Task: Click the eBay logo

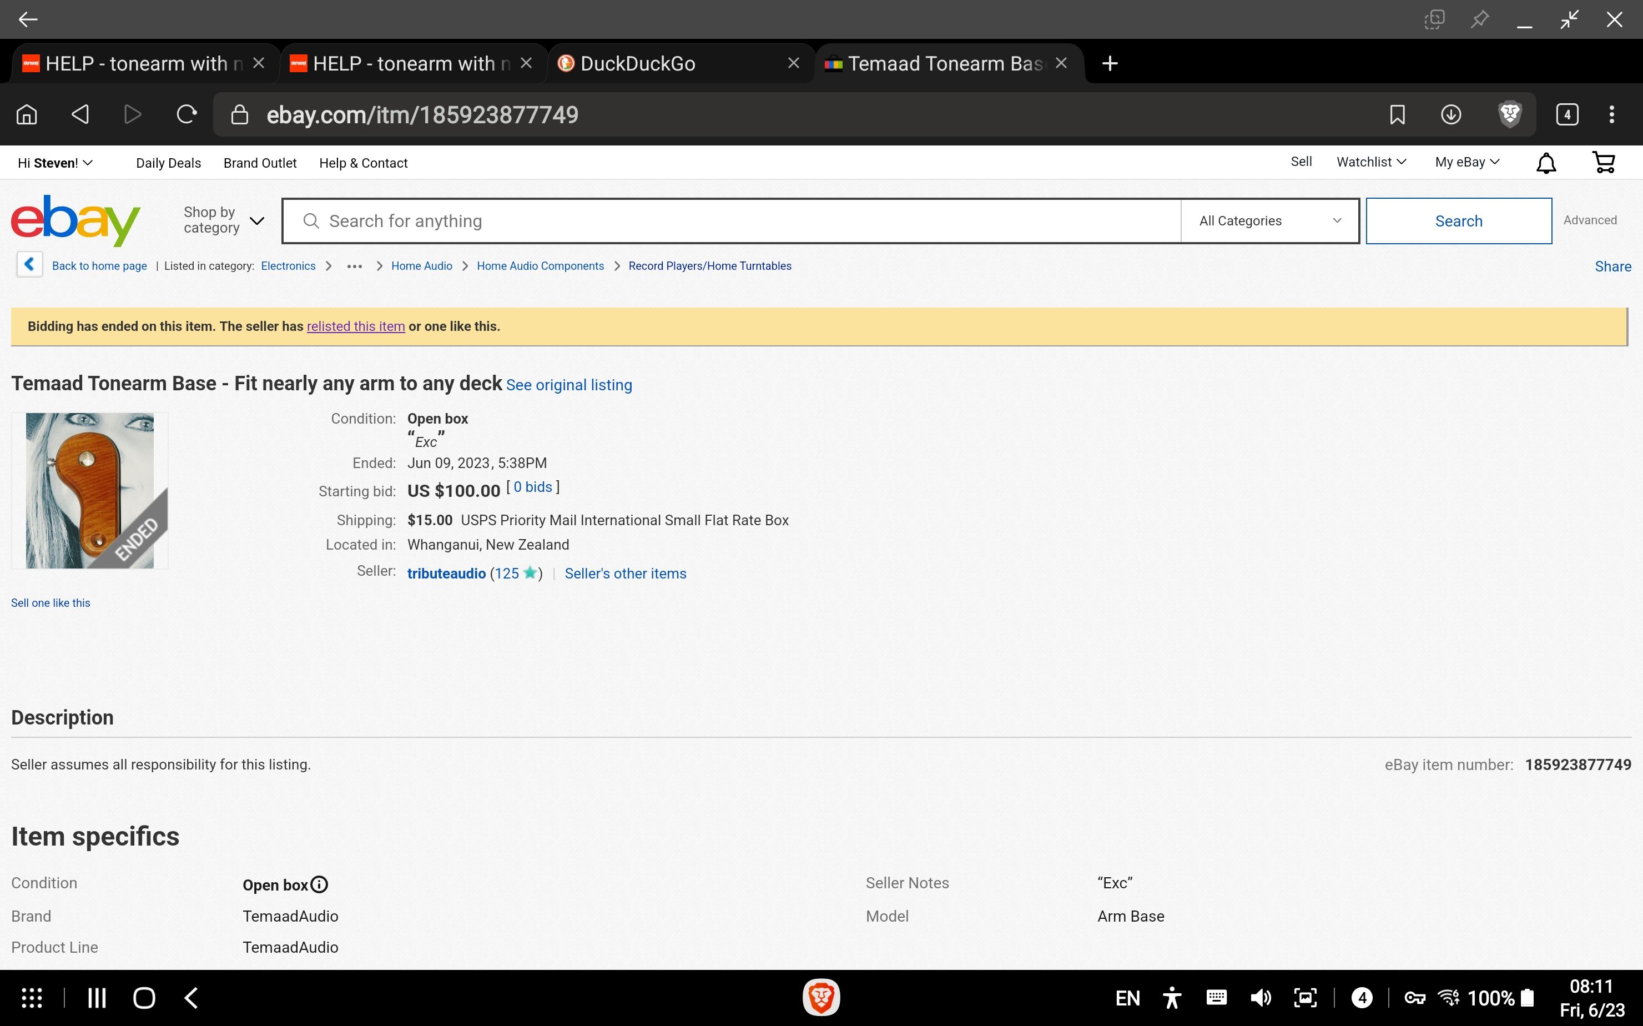Action: tap(75, 220)
